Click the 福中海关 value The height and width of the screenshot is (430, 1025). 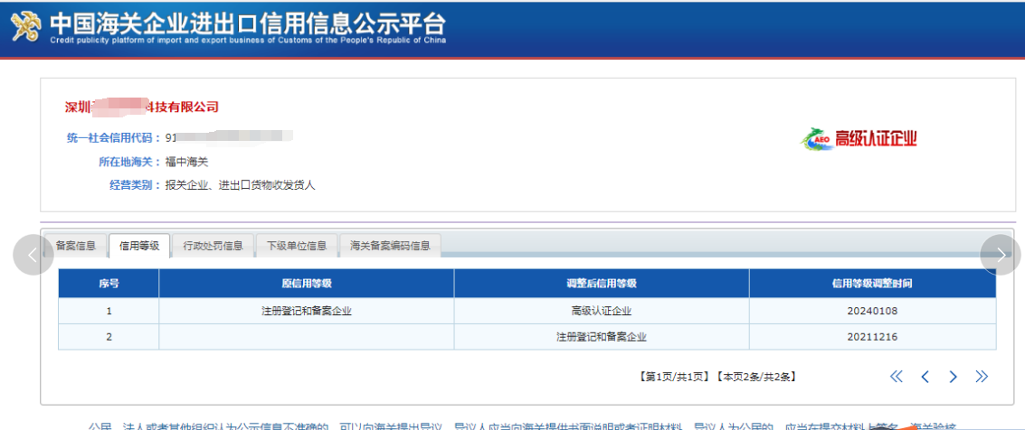tap(187, 162)
